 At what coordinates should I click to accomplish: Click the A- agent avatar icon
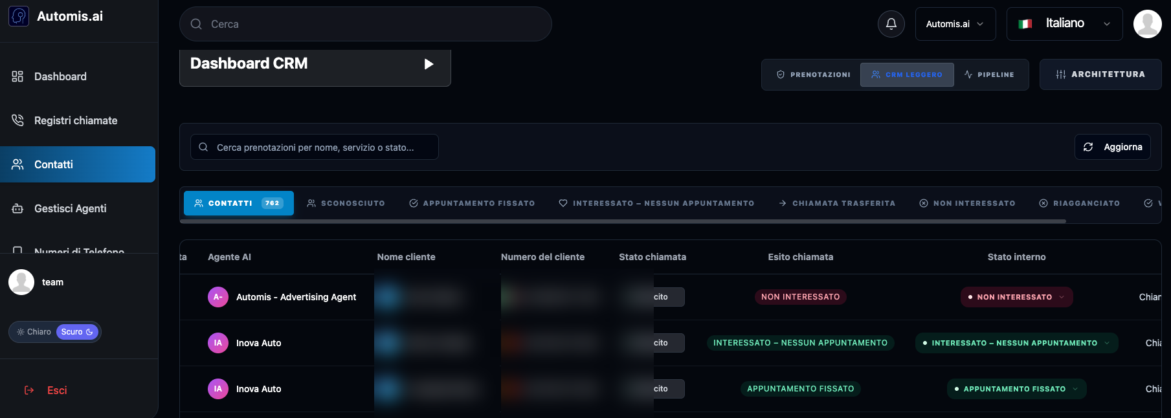pos(218,297)
